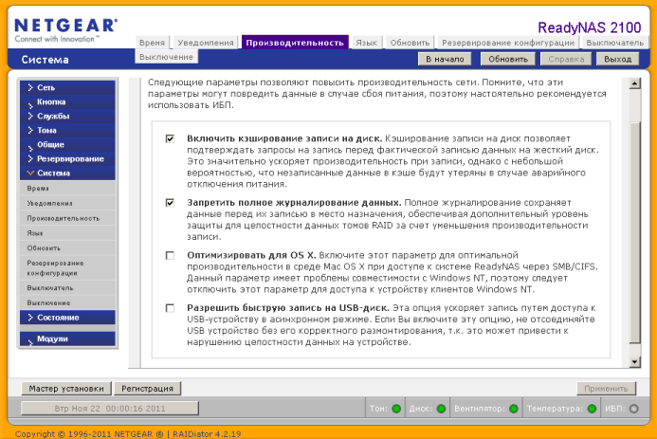Check the Optimize for OS X option
Viewport: 657px width, 439px height.
(170, 255)
